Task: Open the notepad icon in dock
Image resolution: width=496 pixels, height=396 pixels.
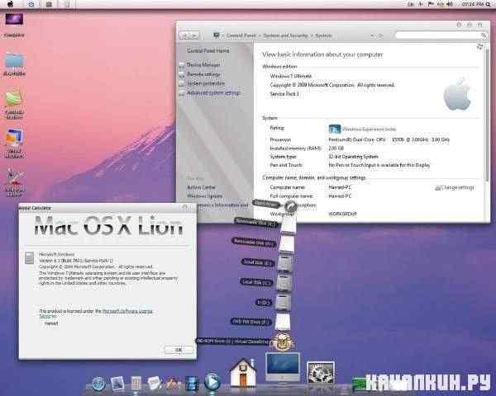Action: click(155, 384)
